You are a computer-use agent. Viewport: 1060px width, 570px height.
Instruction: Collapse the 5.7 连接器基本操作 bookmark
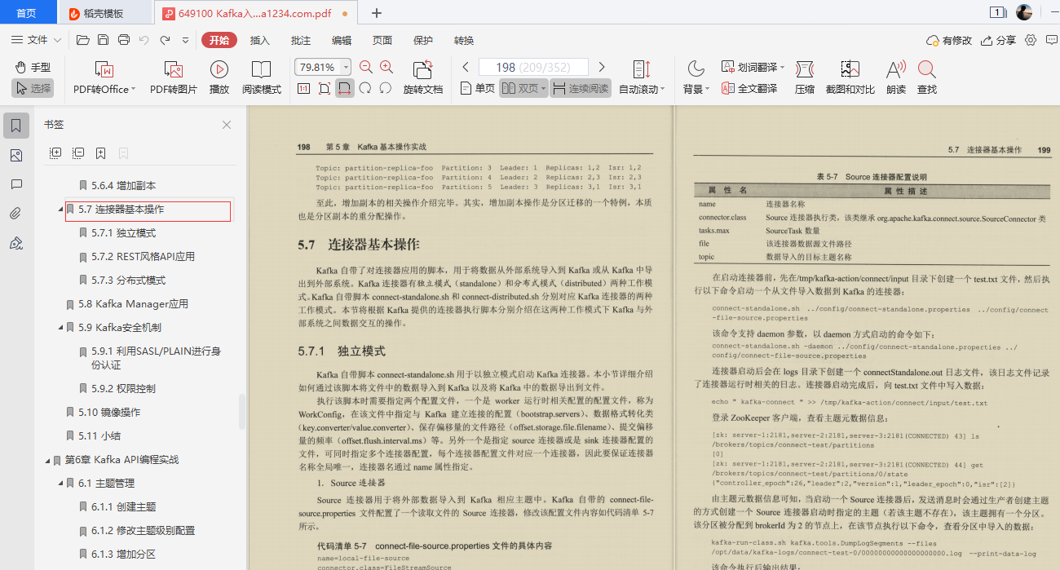60,210
